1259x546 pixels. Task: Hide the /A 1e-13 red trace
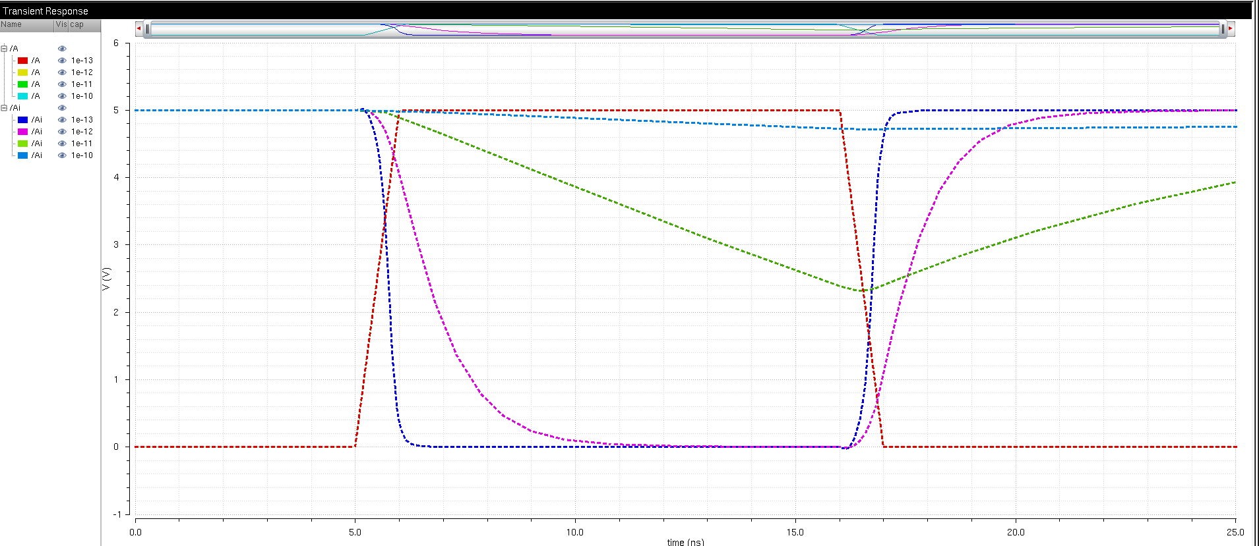[62, 61]
